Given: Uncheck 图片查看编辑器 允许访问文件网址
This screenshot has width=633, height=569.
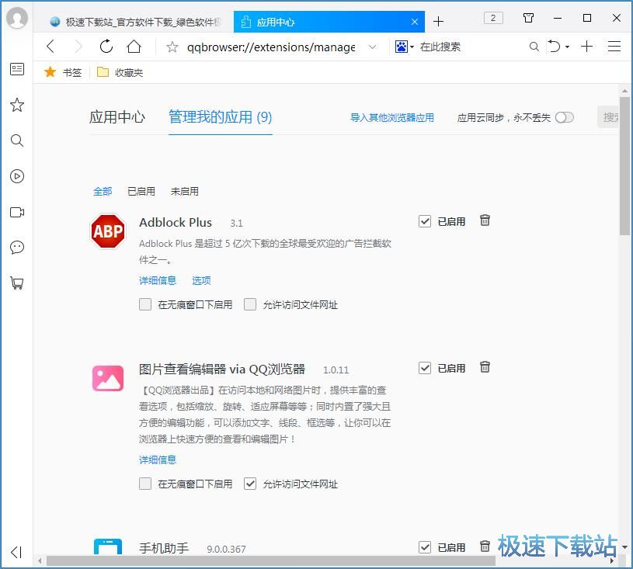Looking at the screenshot, I should (x=250, y=484).
